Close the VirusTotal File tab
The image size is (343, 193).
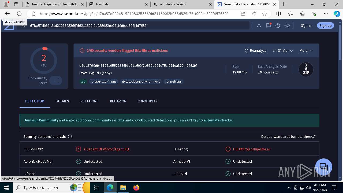274,4
